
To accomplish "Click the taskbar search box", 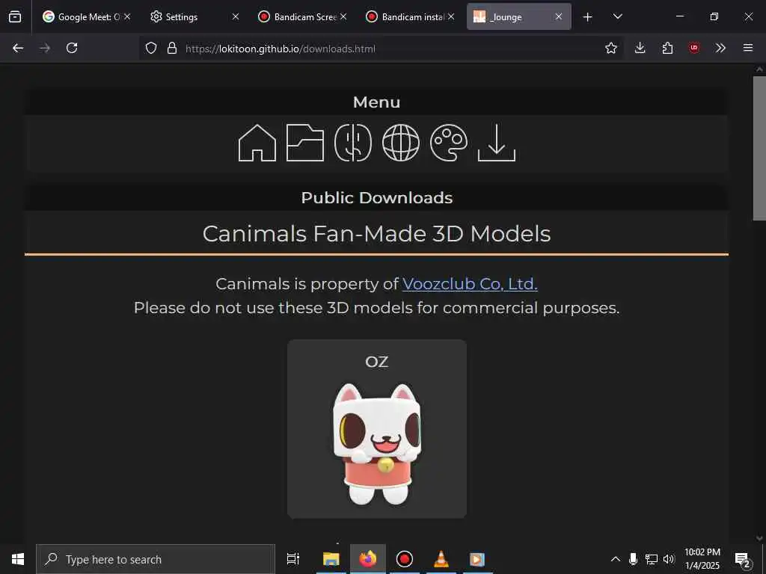I will click(x=156, y=559).
